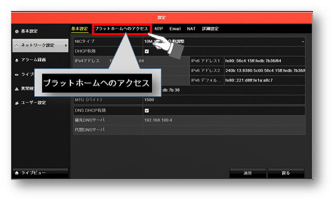
Task: Click the network icon beside ネットワーク設定
Action: (17, 45)
